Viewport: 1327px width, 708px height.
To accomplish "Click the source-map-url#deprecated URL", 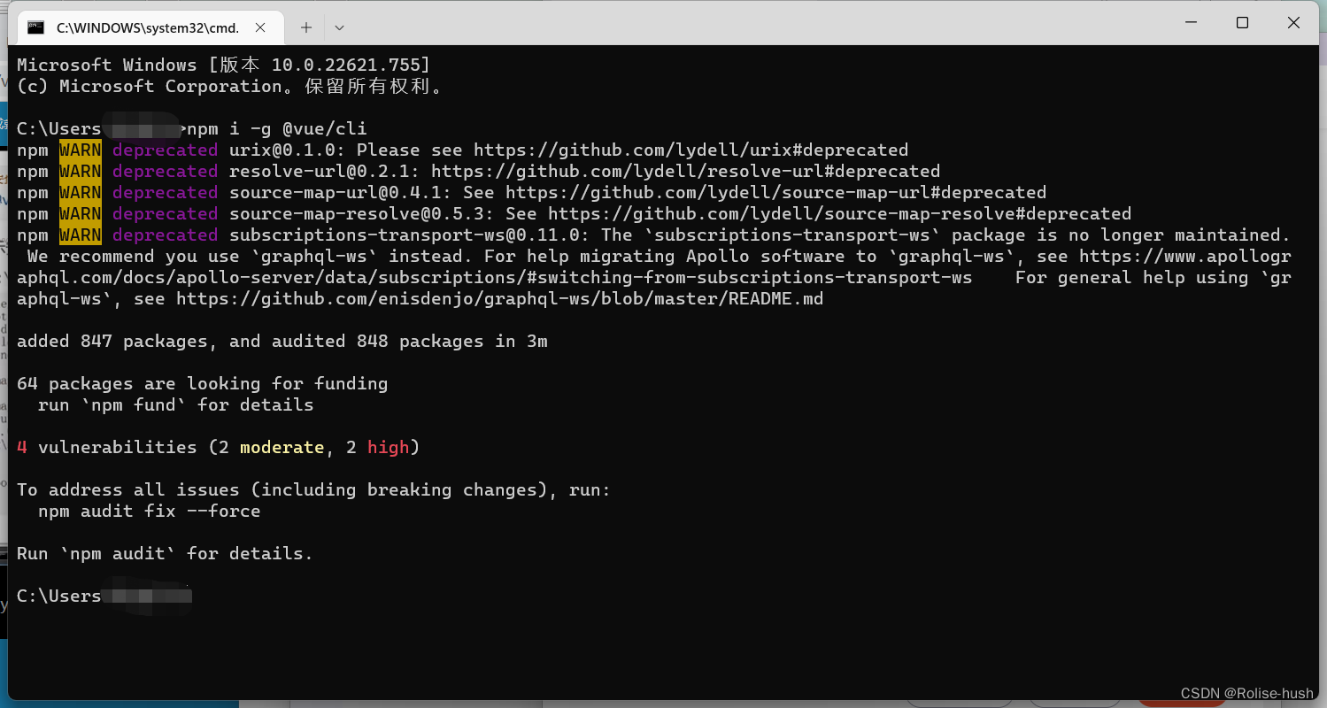I will coord(775,192).
